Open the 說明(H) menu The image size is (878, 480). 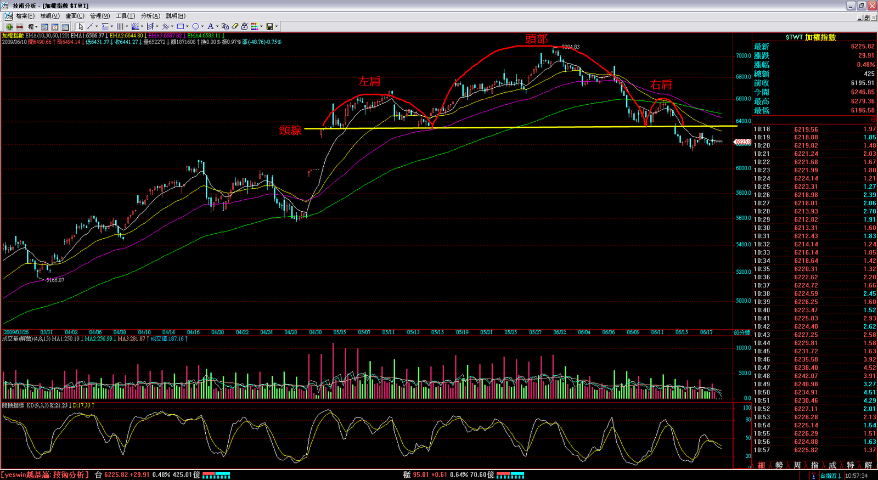tap(176, 16)
